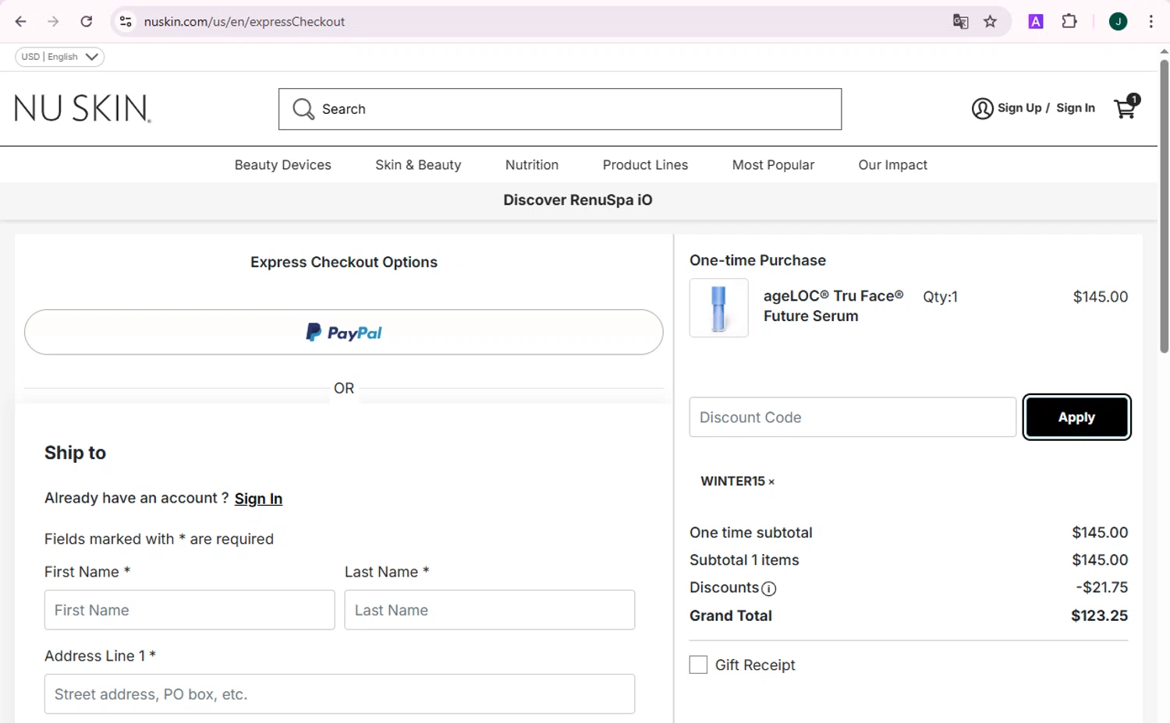The width and height of the screenshot is (1170, 723).
Task: Click the Discounts info icon
Action: point(769,589)
